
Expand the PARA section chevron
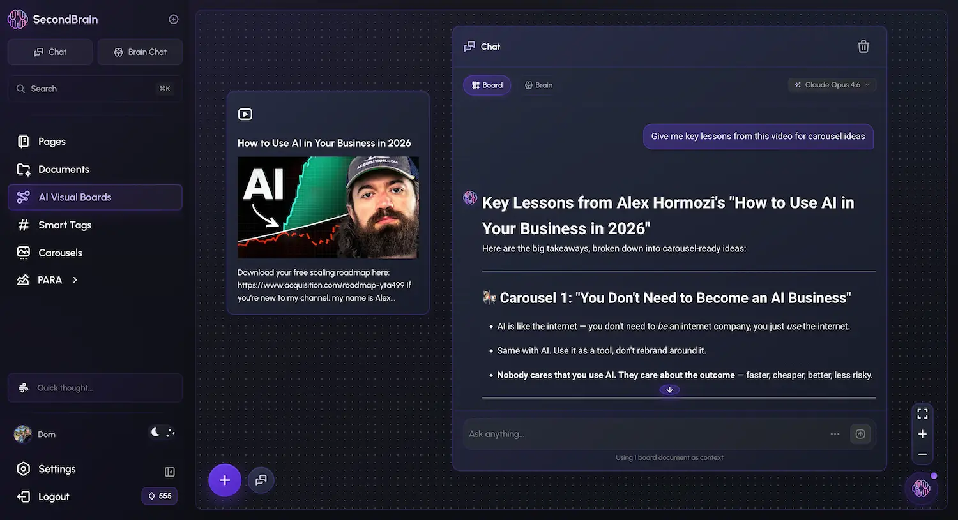point(75,280)
